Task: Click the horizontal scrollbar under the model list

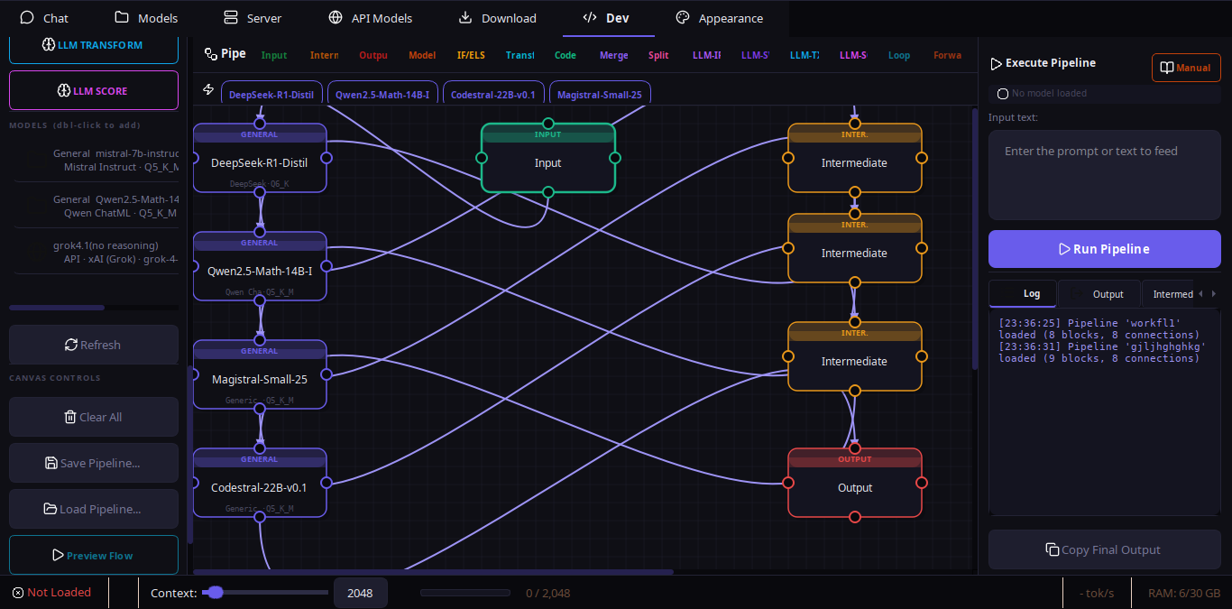Action: (x=57, y=308)
